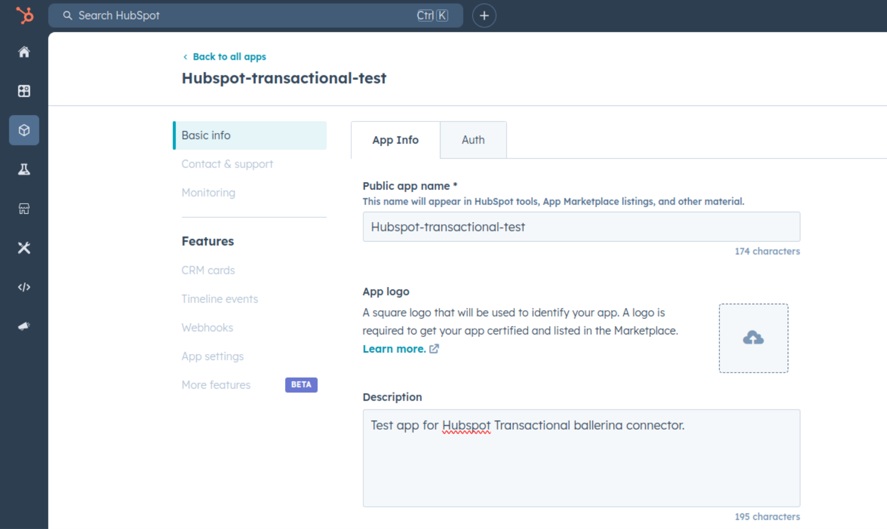This screenshot has width=887, height=529.
Task: Open Timeline events feature
Action: tap(219, 299)
